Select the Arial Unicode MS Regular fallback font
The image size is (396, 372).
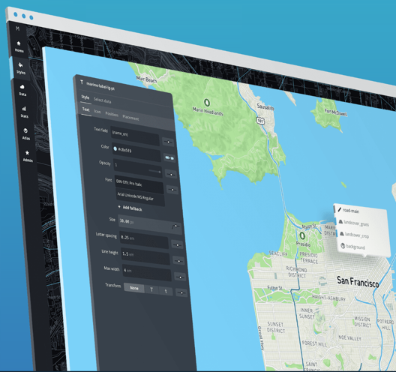pos(140,197)
